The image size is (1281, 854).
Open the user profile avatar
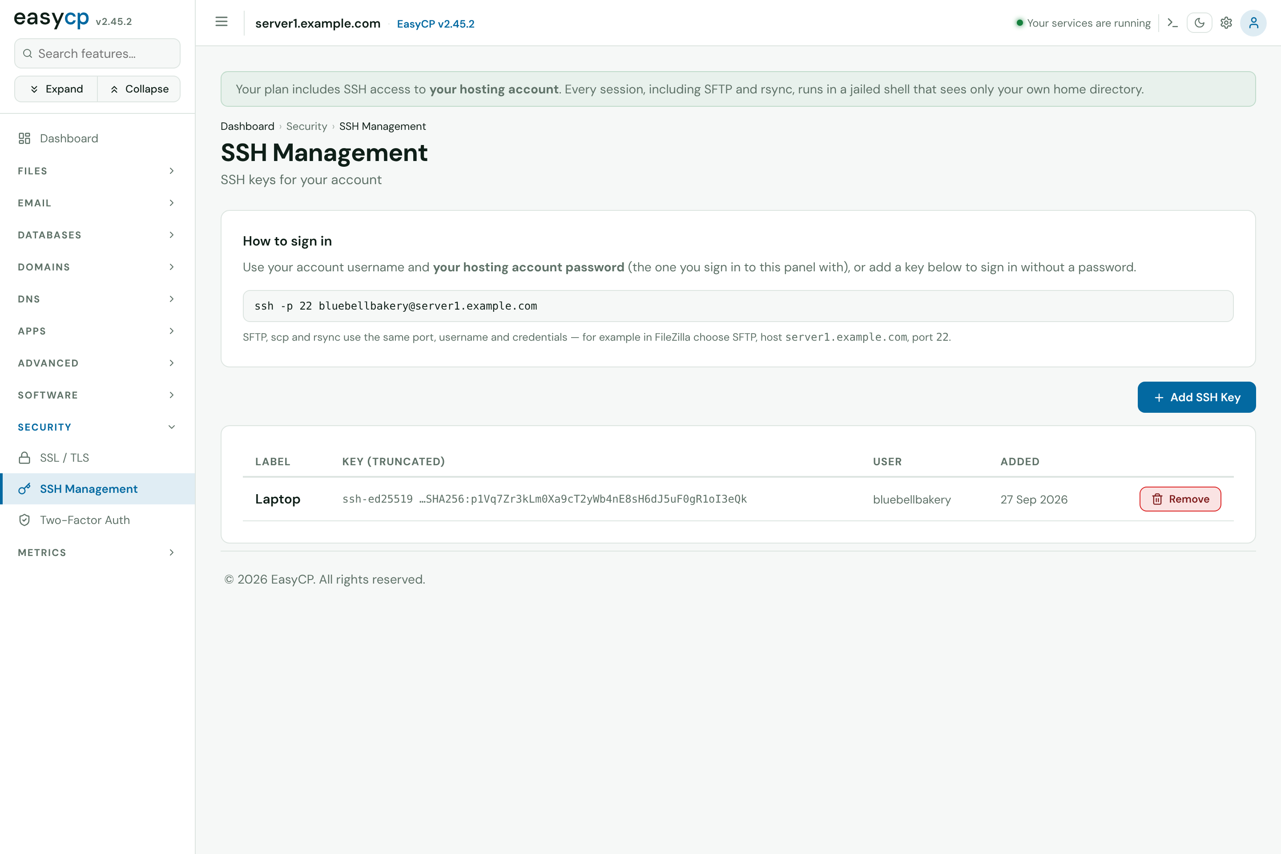[1253, 23]
